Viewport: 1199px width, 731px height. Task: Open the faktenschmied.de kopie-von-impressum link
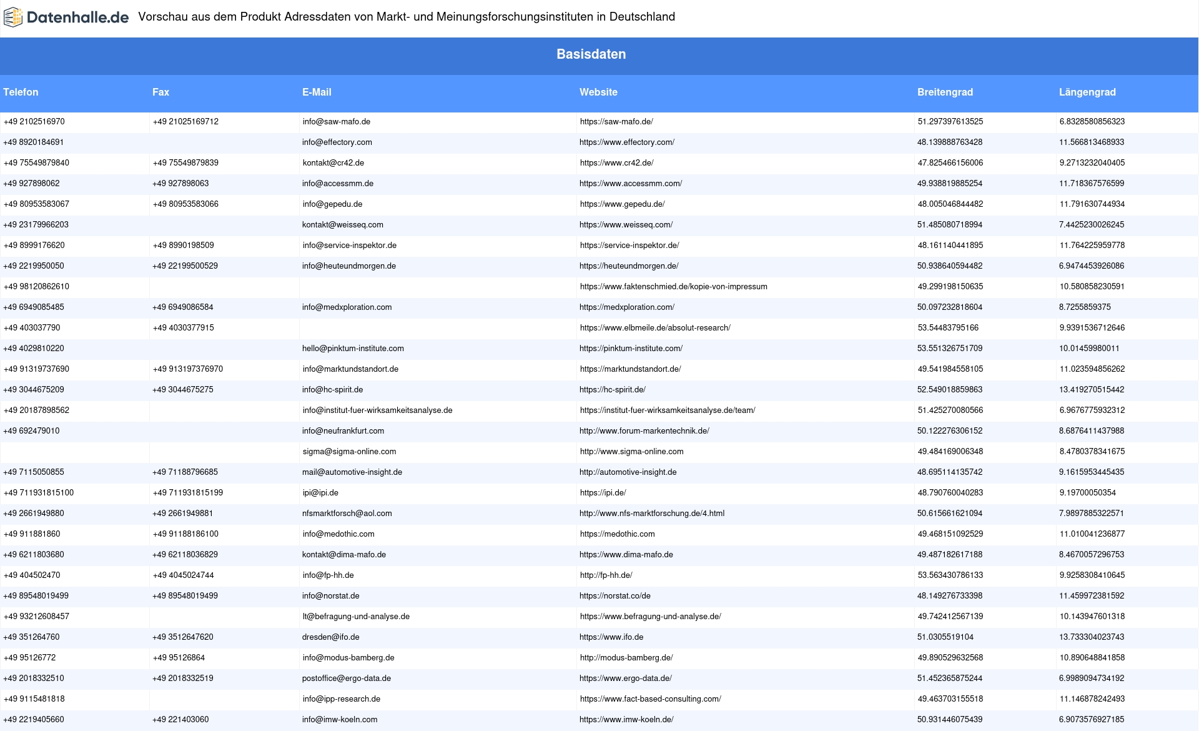tap(674, 287)
